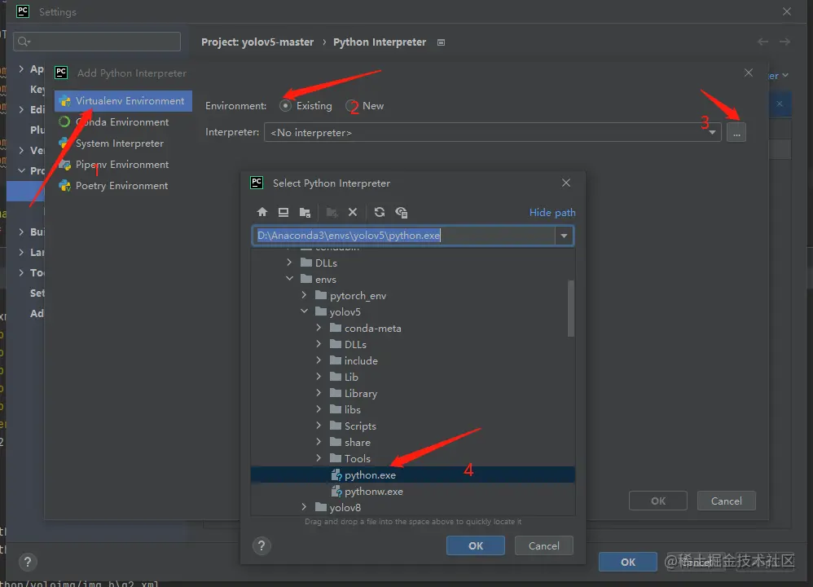Expand the Library folder
Screen dimensions: 813x587
tap(319, 393)
